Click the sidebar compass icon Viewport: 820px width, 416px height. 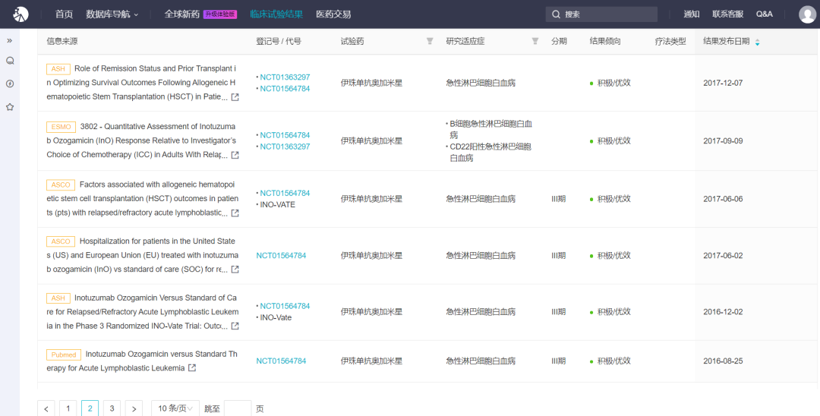tap(9, 84)
